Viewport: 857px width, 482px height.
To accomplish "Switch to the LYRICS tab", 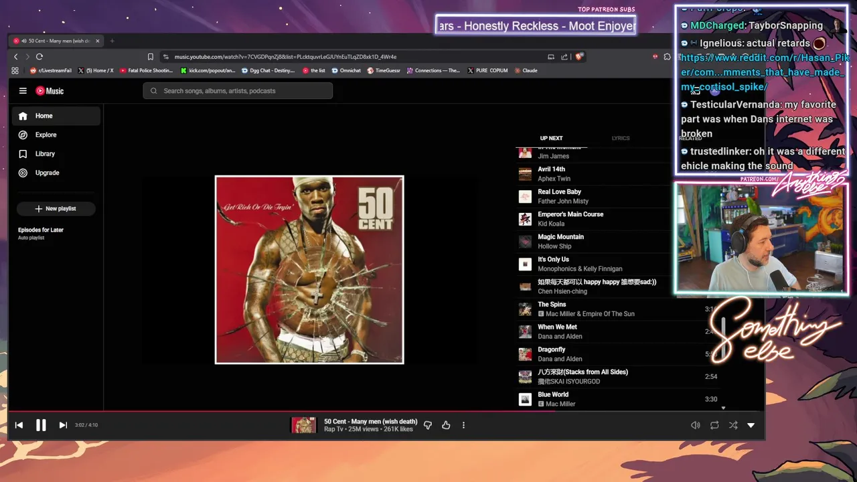I will coord(621,139).
